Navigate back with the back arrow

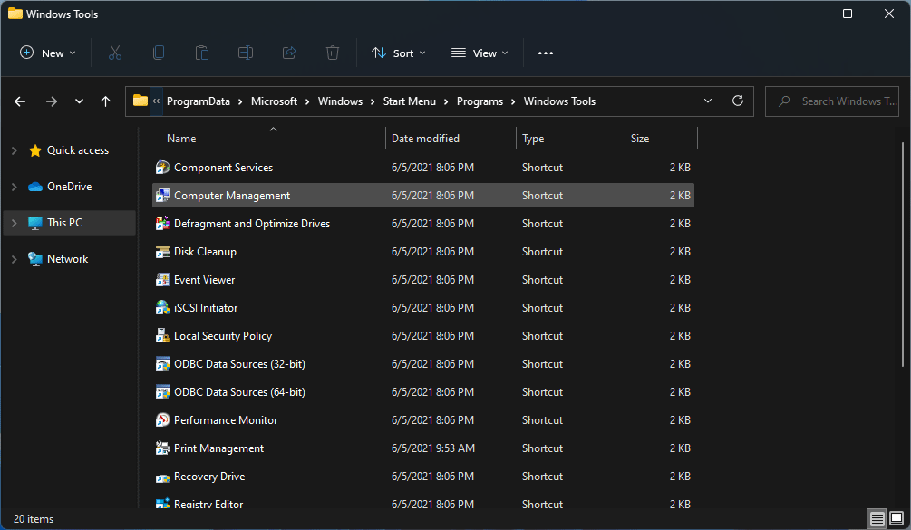point(19,101)
